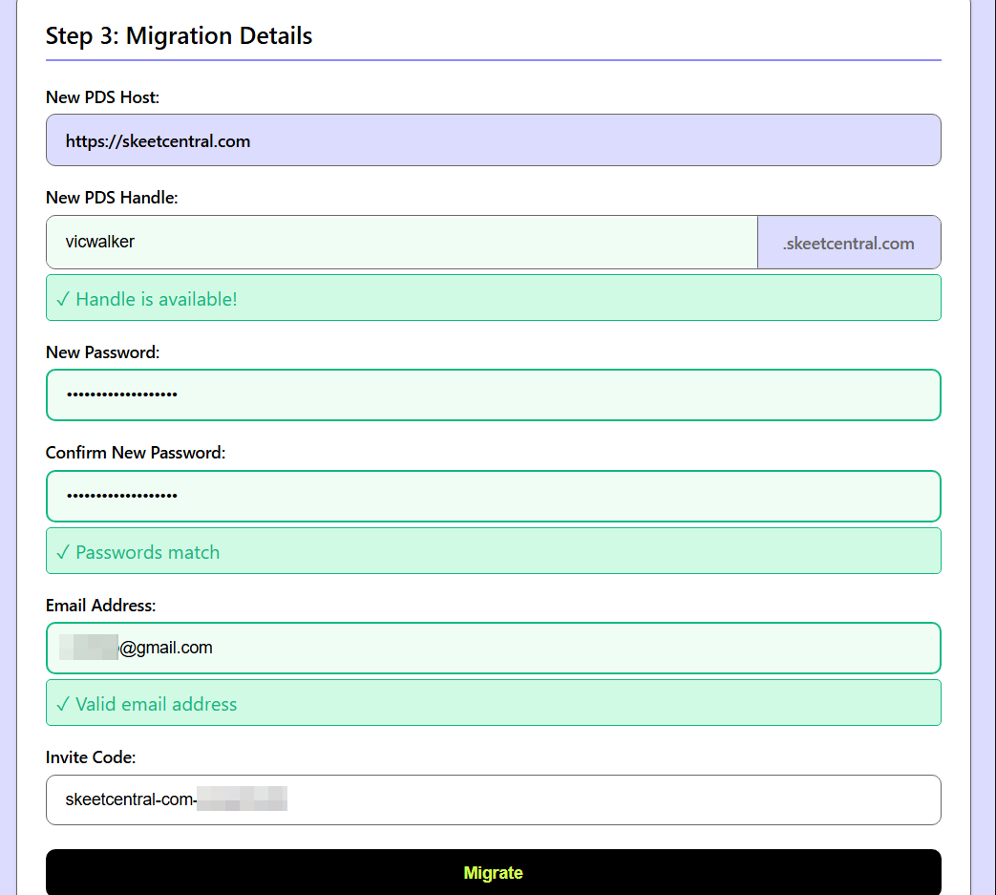This screenshot has width=996, height=895.
Task: Select the Email Address input field
Action: (x=493, y=648)
